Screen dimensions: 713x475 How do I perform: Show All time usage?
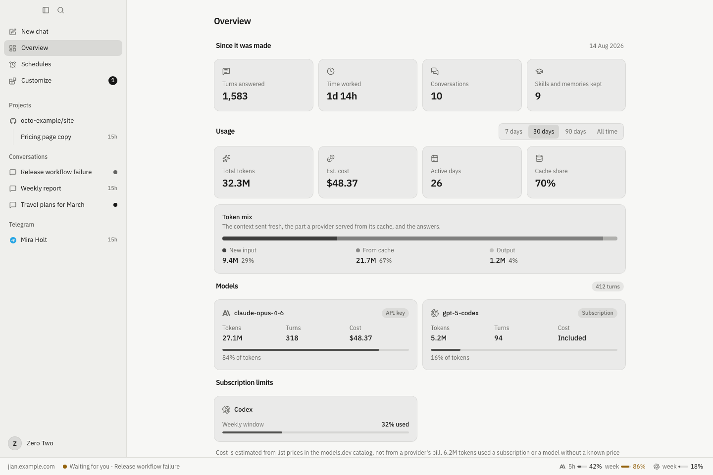point(607,132)
